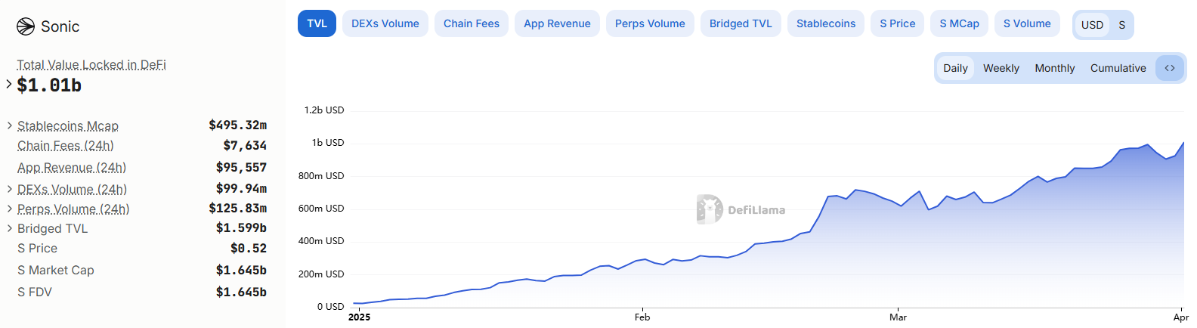Expand the DEXs Volume (24h) row
The height and width of the screenshot is (328, 1197).
(9, 189)
